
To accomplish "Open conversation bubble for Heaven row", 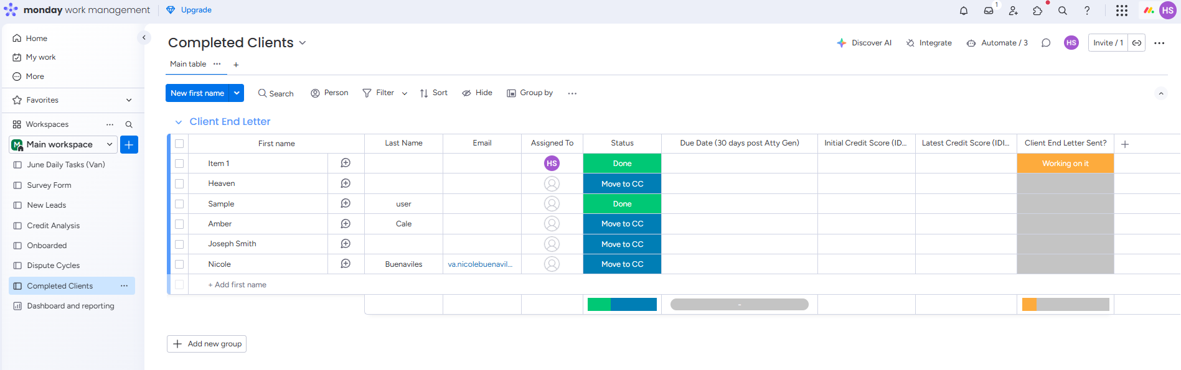I will tap(346, 183).
